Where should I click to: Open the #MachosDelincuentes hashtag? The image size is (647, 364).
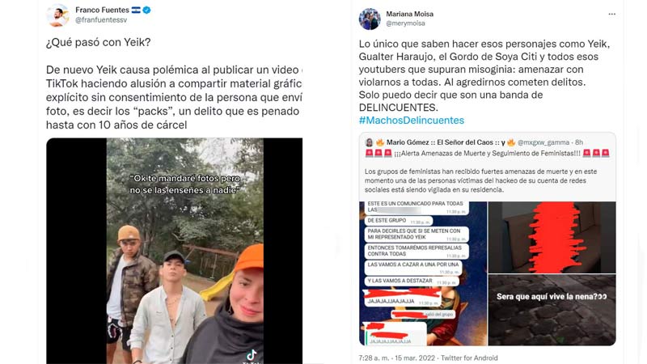412,120
